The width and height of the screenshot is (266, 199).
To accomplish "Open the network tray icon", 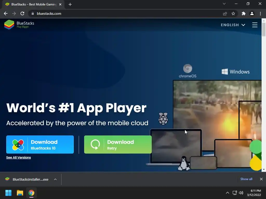I will coord(235,193).
